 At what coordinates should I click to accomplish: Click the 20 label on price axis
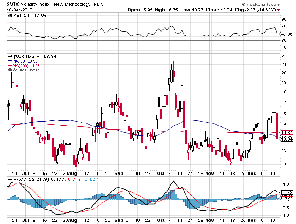[284, 73]
